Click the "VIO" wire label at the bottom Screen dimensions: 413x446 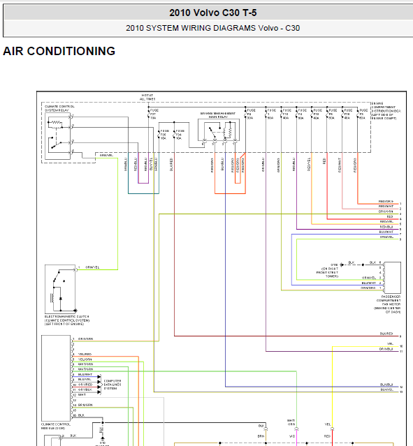pyautogui.click(x=292, y=436)
